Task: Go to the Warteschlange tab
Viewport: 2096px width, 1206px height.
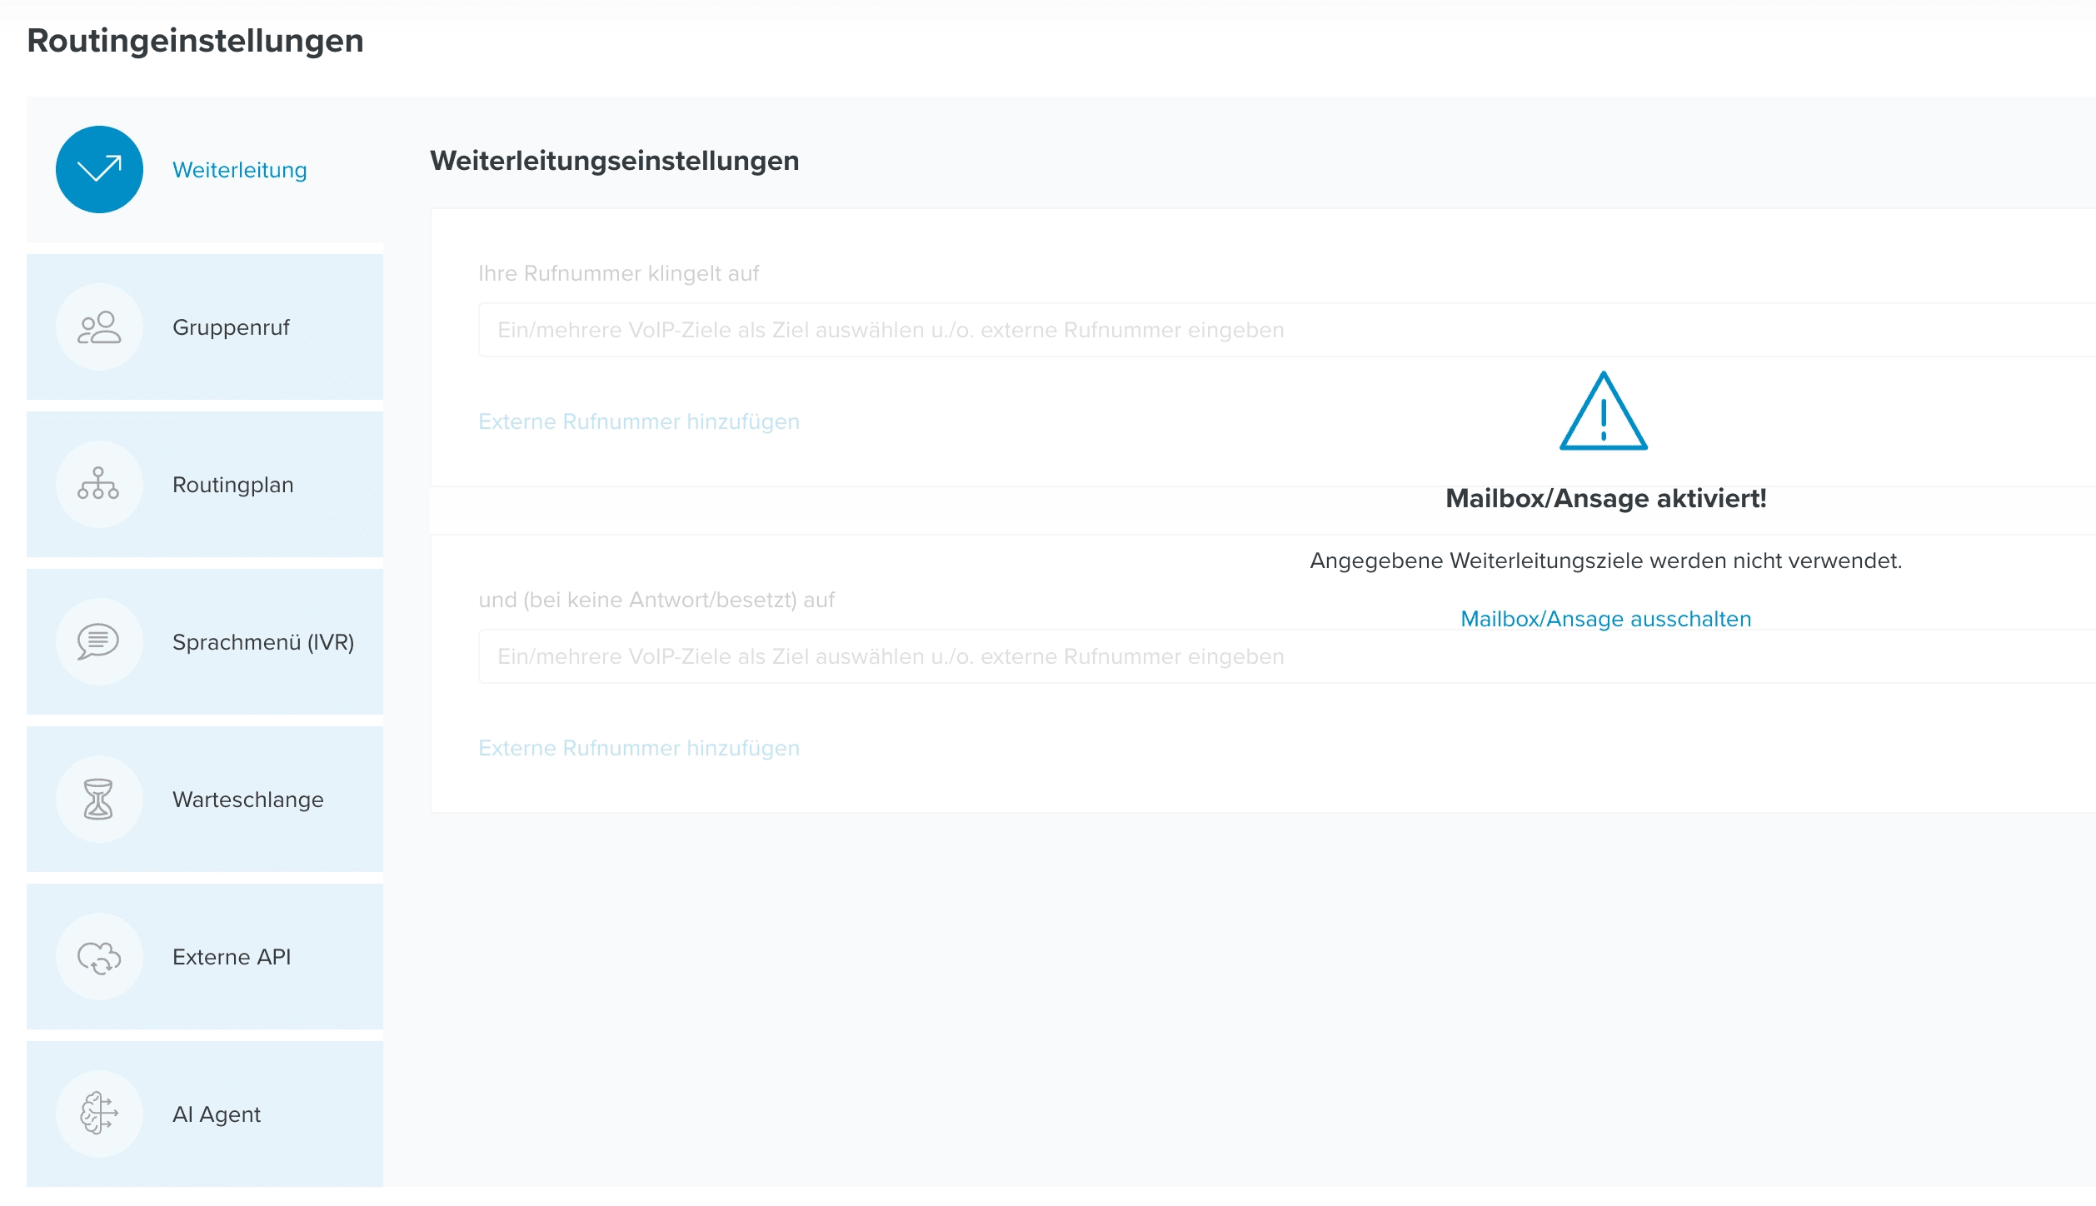Action: click(247, 800)
